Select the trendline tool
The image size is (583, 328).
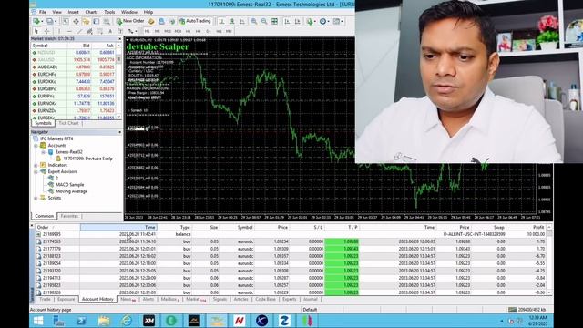coord(79,31)
